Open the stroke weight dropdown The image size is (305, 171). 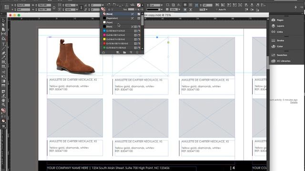coord(162,5)
